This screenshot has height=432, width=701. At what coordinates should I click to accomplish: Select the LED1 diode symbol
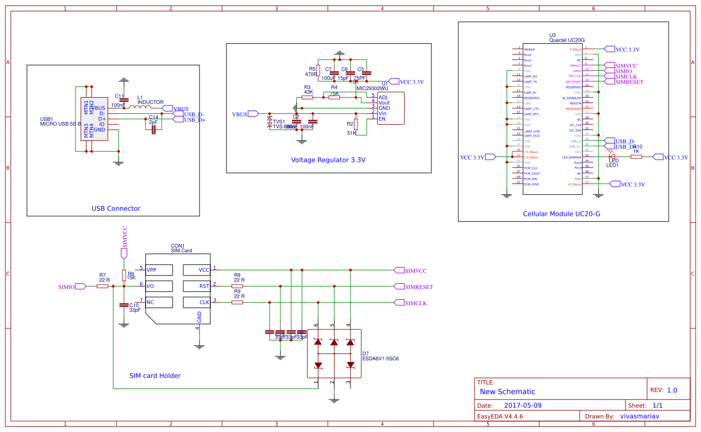(x=612, y=155)
